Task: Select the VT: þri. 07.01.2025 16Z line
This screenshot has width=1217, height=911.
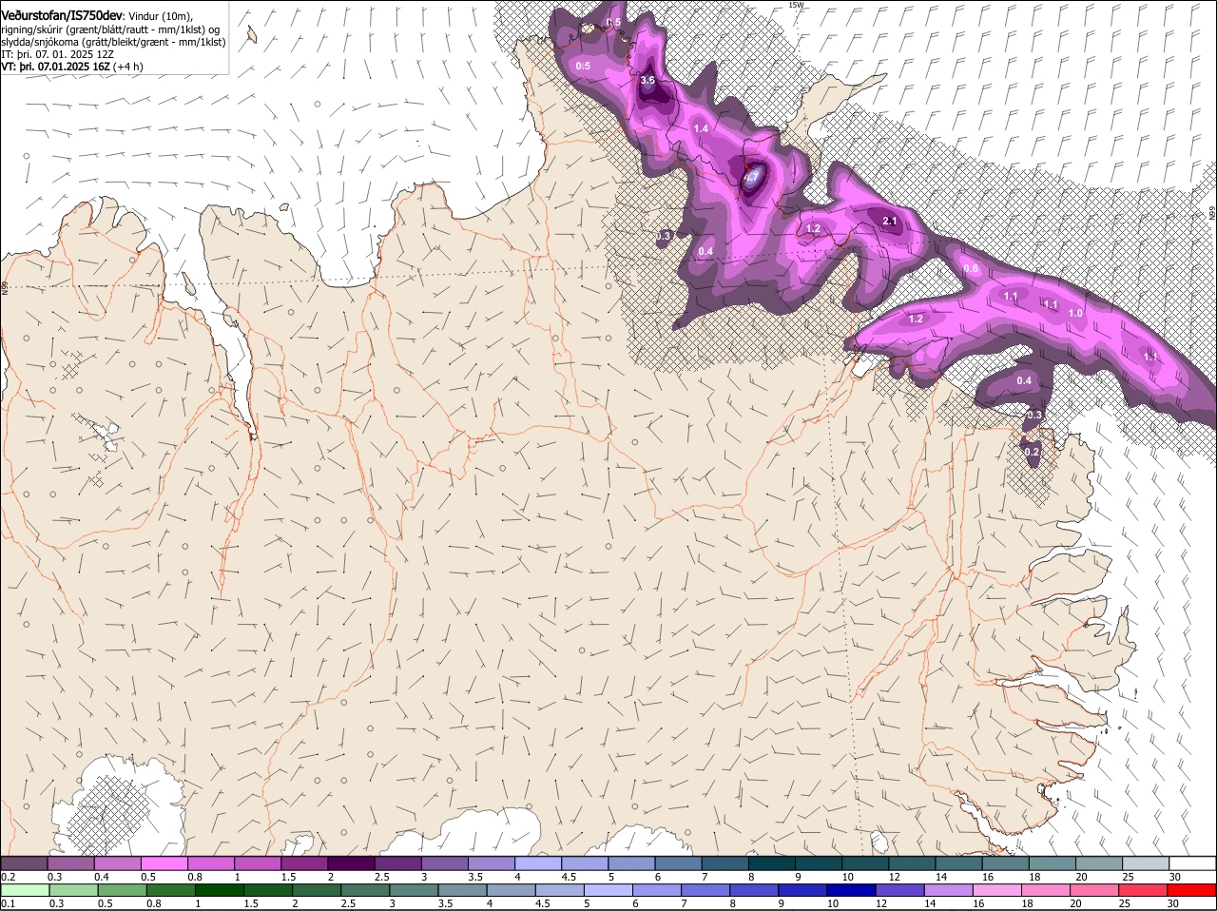Action: pos(56,67)
